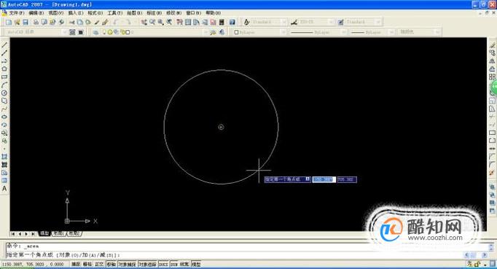This screenshot has width=497, height=269.
Task: Toggle 极轴 (Polar) tracking in status bar
Action: [111, 264]
